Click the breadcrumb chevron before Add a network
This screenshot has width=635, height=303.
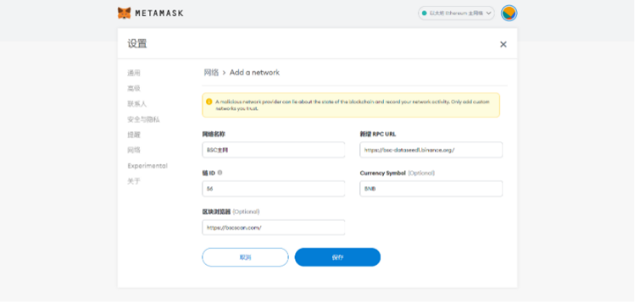[x=224, y=73]
